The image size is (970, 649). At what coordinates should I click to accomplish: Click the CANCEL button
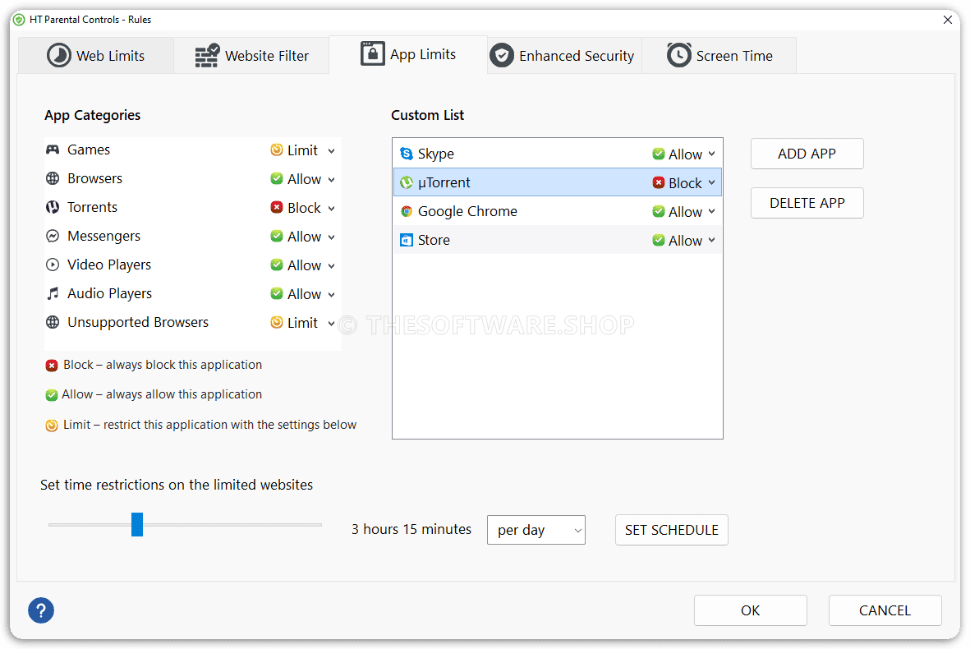[x=885, y=610]
